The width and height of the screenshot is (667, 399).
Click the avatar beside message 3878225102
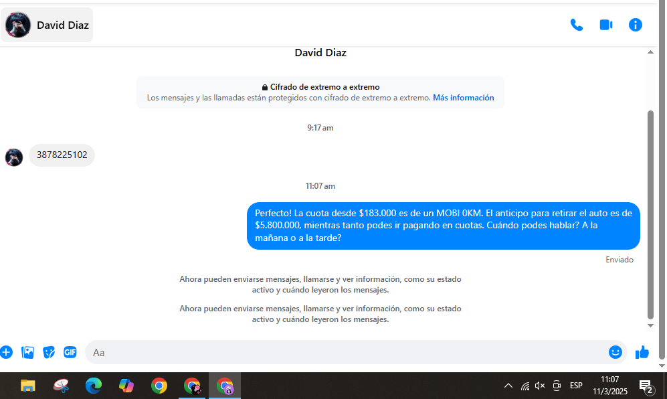[14, 157]
